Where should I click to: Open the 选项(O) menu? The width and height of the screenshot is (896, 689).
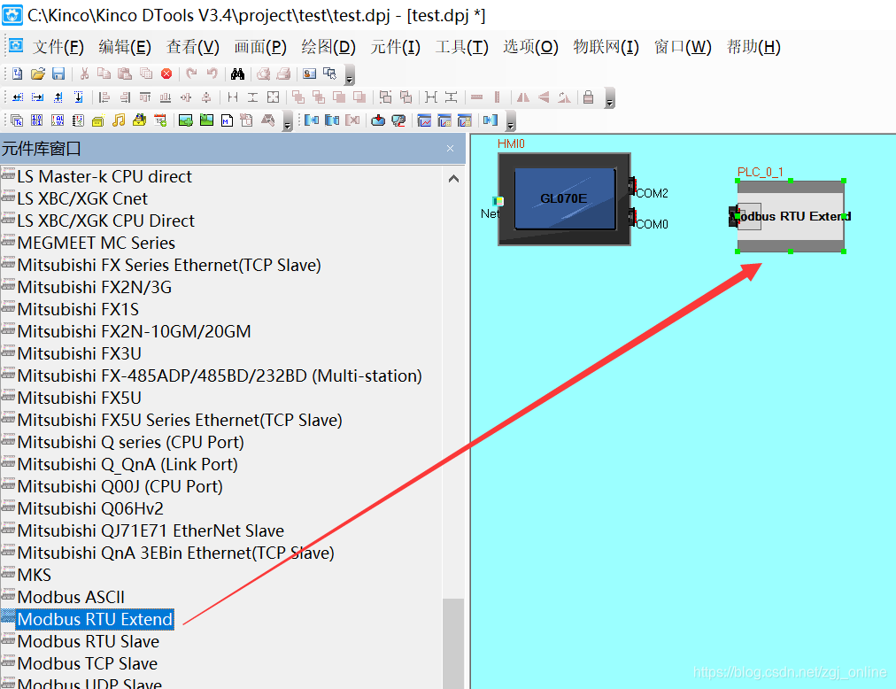click(531, 47)
